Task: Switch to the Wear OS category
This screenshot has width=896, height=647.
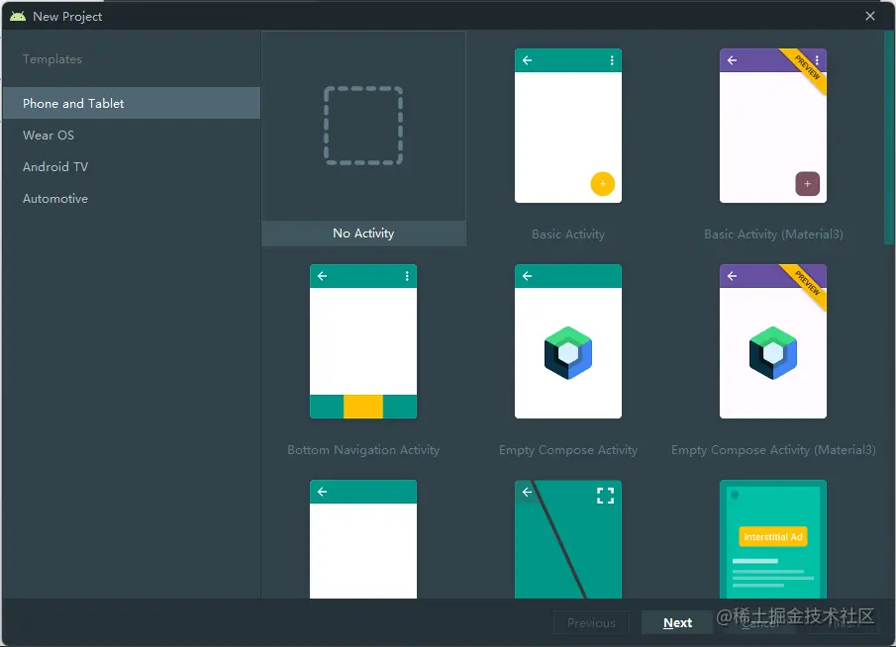Action: (46, 135)
